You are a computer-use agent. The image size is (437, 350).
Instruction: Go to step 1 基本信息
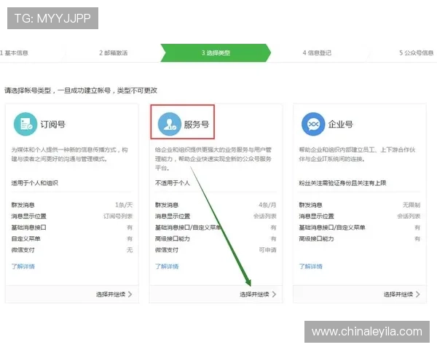[14, 52]
